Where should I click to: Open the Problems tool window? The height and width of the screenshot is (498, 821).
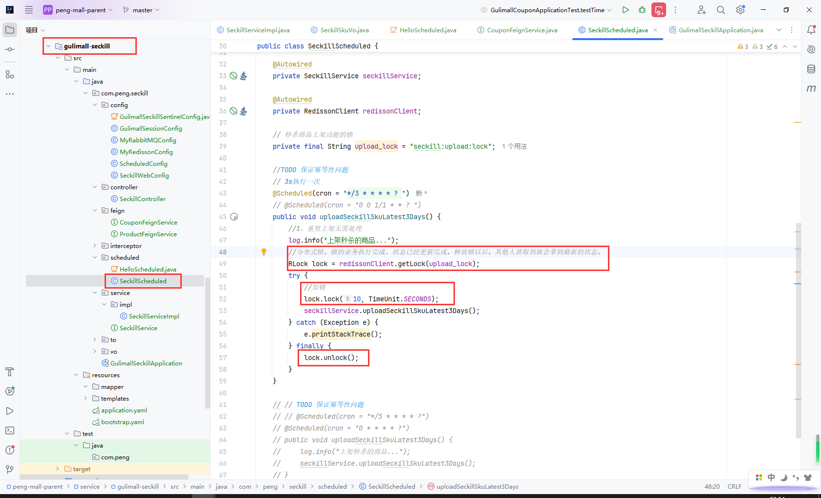10,450
